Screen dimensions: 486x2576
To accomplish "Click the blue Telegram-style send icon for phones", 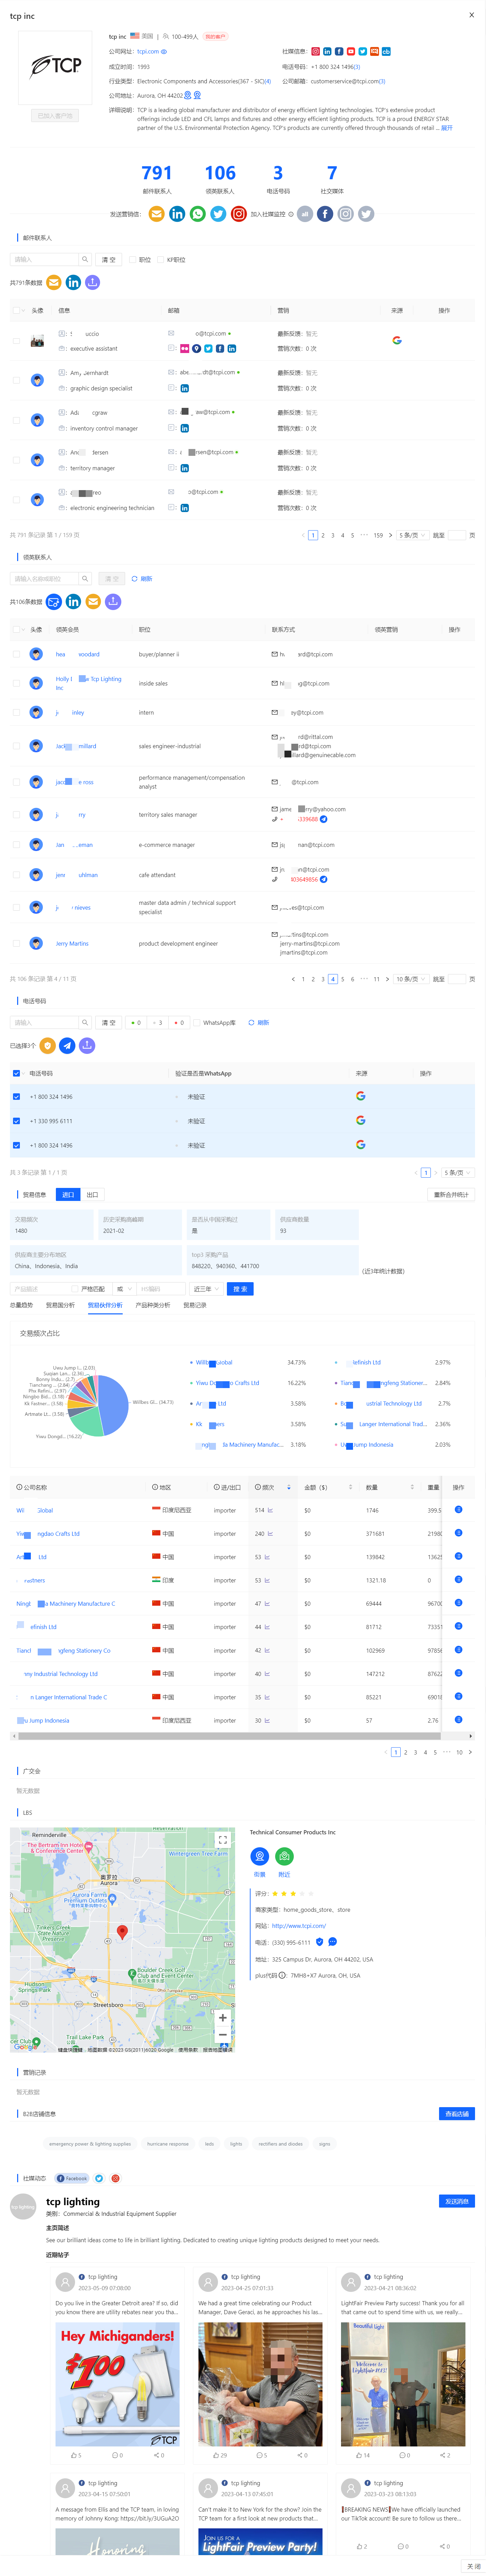I will point(67,1046).
